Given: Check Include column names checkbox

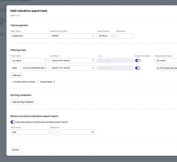Looking at the screenshot, I should coord(12,82).
